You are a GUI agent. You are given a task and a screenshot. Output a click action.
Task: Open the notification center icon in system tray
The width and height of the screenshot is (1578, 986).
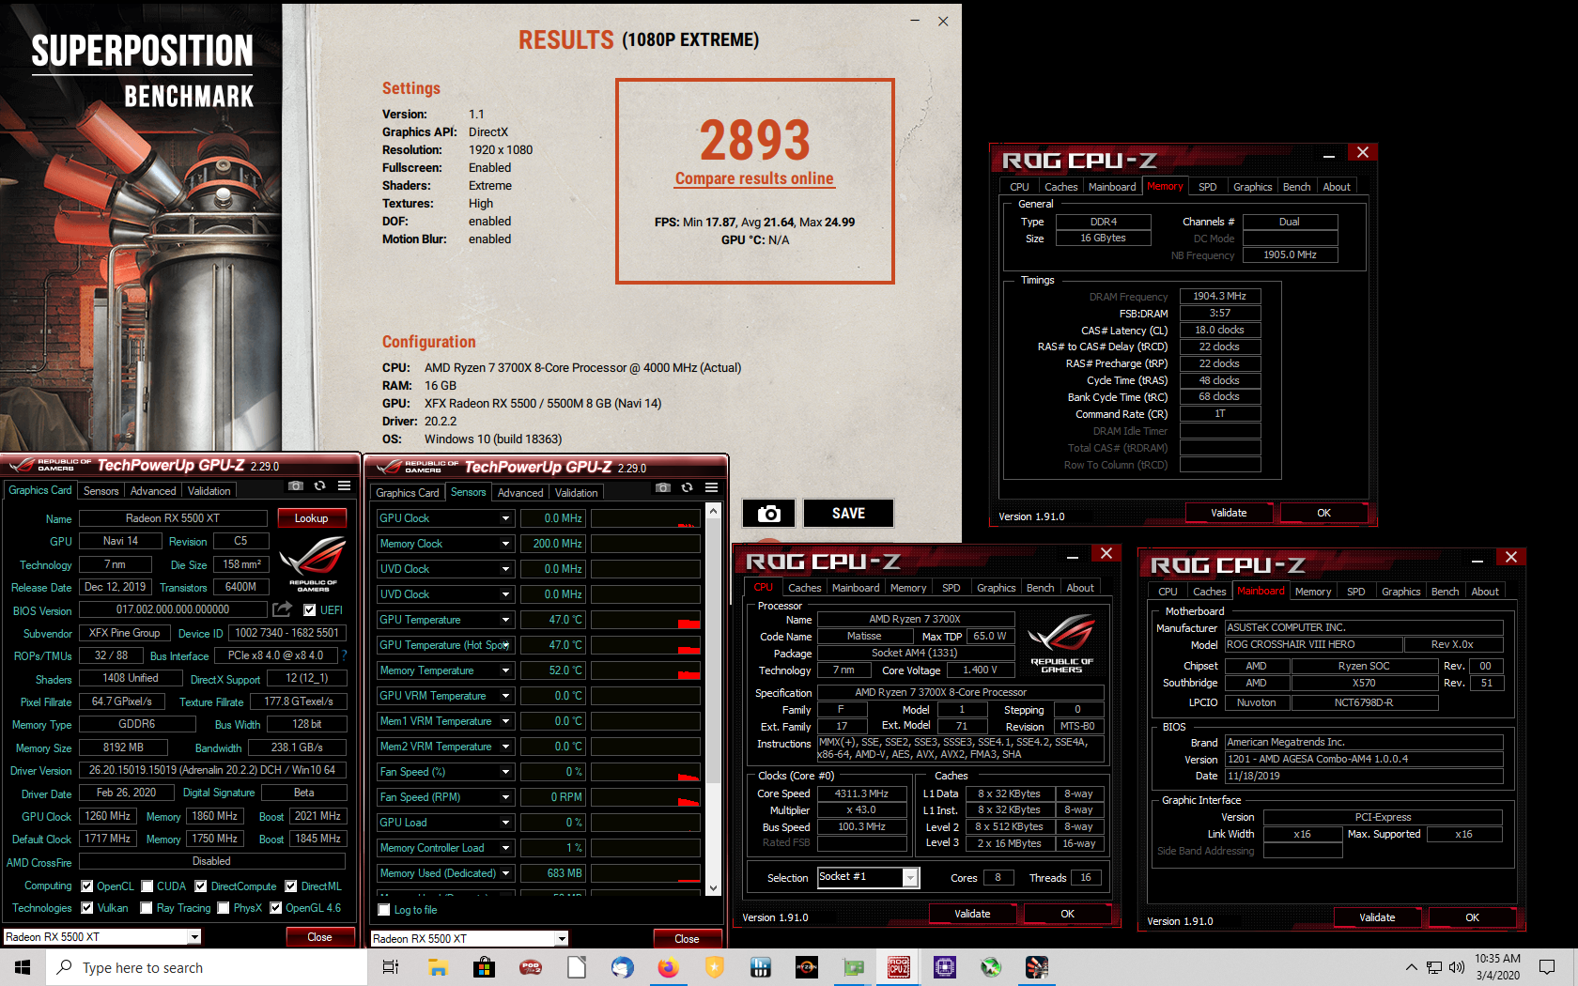(x=1547, y=967)
